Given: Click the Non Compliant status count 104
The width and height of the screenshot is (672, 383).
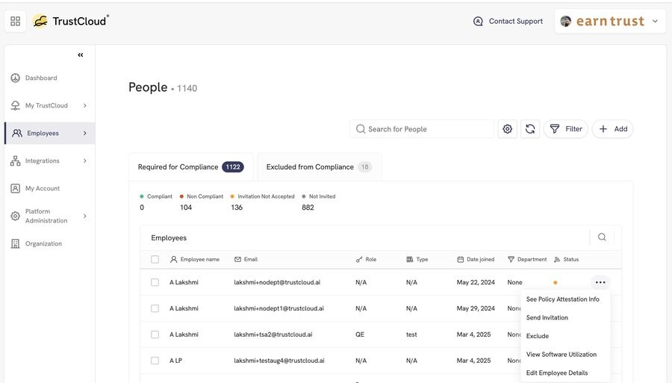Looking at the screenshot, I should 186,208.
